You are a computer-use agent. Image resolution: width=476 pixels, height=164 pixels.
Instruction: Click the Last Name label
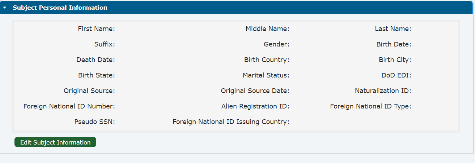[x=393, y=29]
